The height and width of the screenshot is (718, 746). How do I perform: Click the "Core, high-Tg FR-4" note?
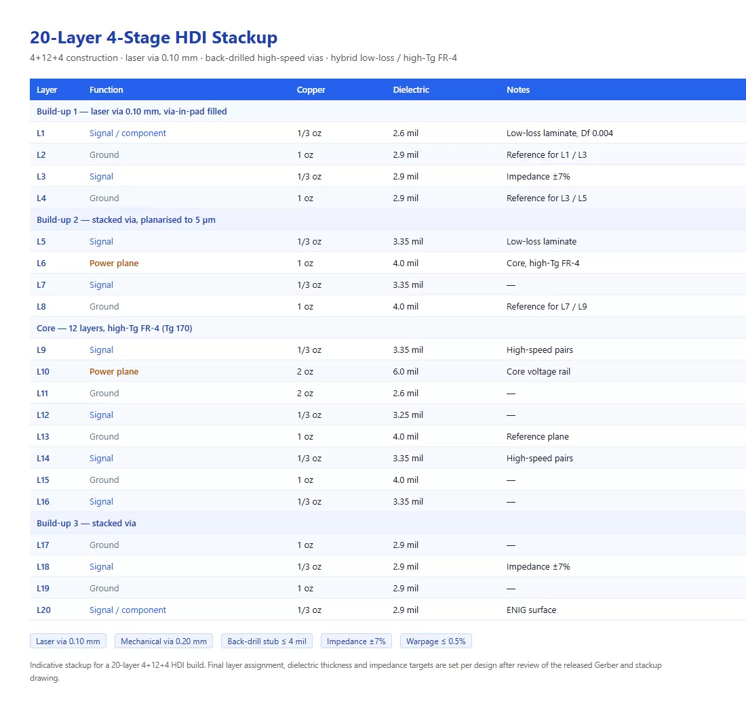(543, 263)
